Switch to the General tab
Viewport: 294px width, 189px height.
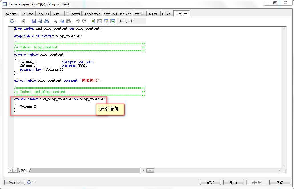click(12, 14)
